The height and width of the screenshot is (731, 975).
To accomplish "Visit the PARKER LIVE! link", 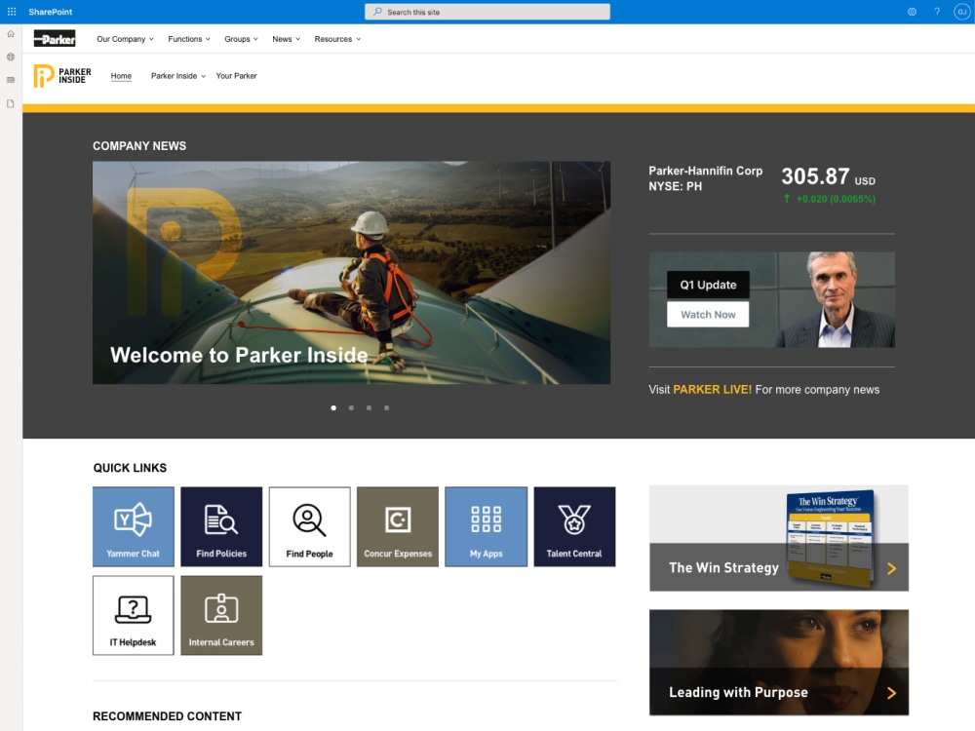I will coord(712,389).
